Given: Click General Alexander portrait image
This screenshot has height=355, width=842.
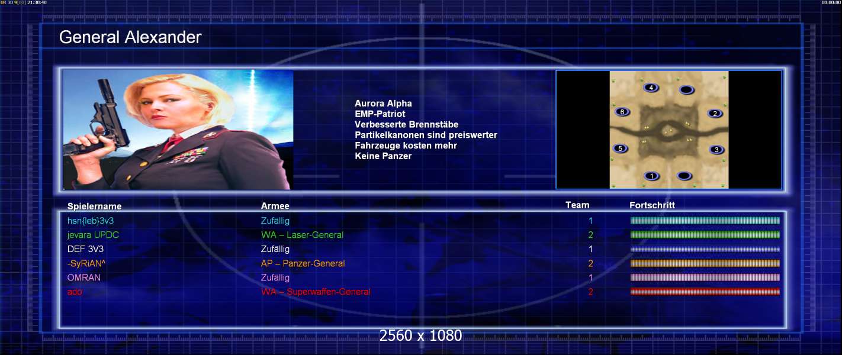Looking at the screenshot, I should pos(178,130).
